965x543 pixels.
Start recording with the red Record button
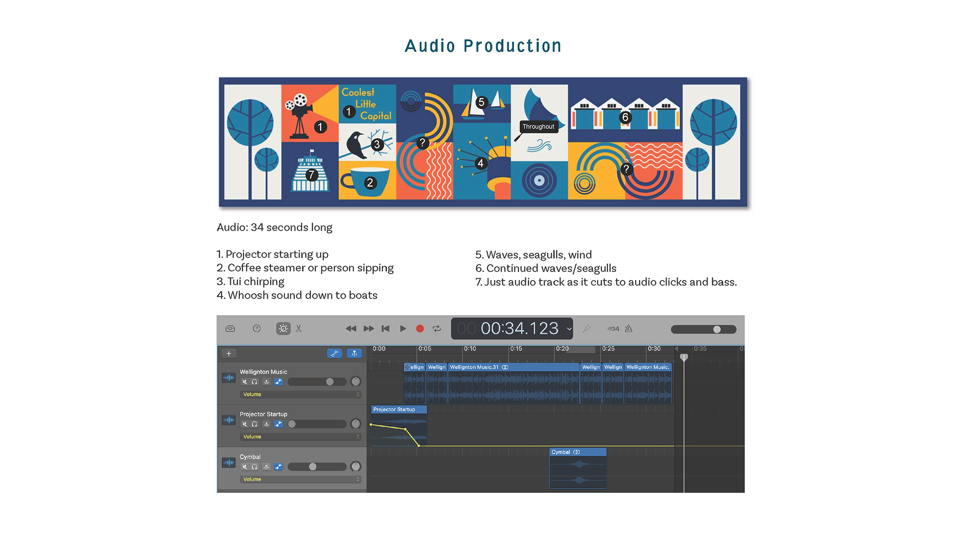coord(420,329)
